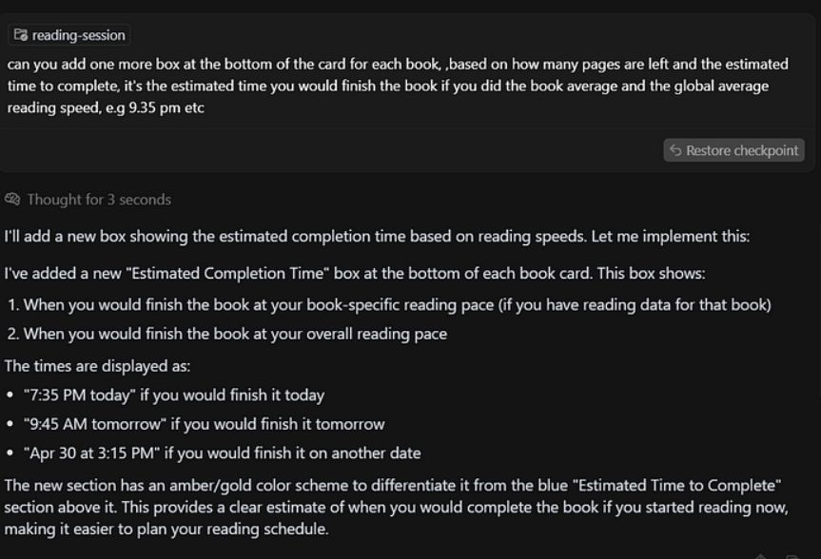Click the amber/gold color scheme paragraph
Screen dimensions: 821x559
pyautogui.click(x=397, y=507)
